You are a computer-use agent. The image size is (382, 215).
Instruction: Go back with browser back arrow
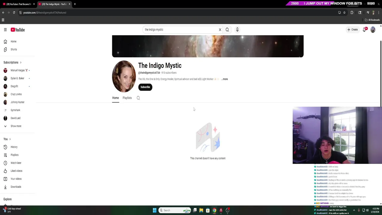tap(3, 13)
